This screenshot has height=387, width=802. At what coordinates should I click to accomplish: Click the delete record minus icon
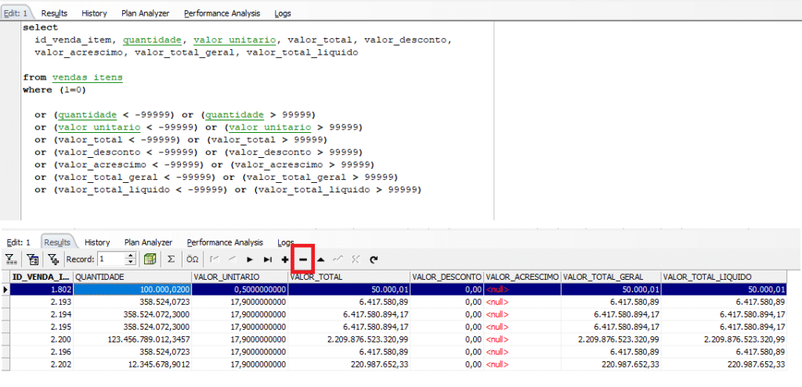tap(302, 259)
